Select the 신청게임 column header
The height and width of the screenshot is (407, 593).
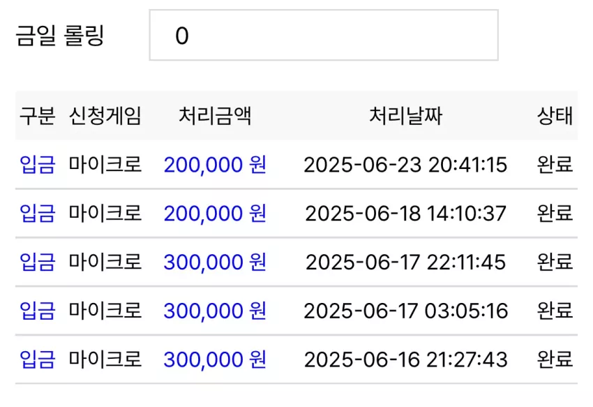coord(105,115)
